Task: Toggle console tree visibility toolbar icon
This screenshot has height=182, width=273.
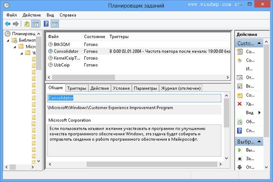Action: pyautogui.click(x=35, y=24)
